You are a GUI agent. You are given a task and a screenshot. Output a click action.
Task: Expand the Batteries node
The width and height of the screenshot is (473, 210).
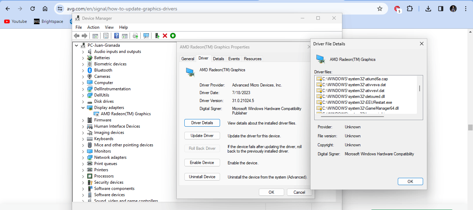83,58
